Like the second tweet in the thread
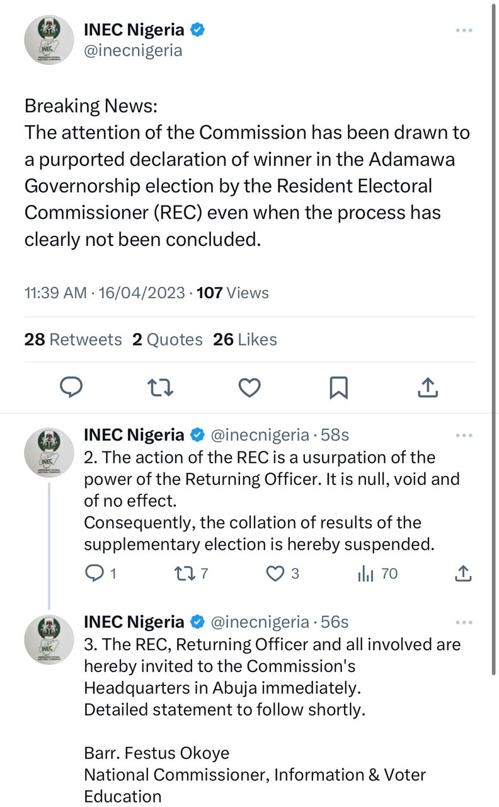 275,574
